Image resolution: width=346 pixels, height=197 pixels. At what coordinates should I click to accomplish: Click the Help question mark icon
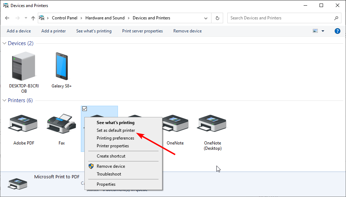click(337, 31)
